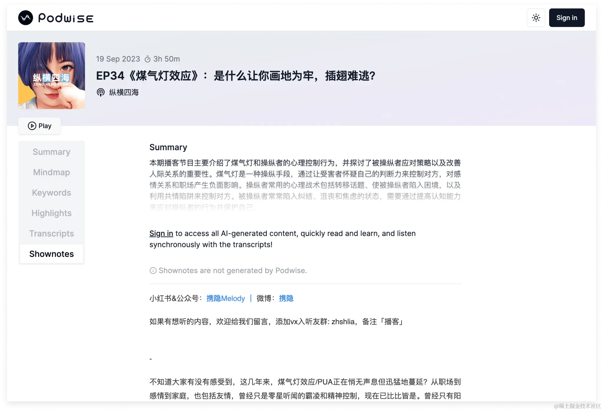Click the info icon beside Shownotes notice

point(153,270)
